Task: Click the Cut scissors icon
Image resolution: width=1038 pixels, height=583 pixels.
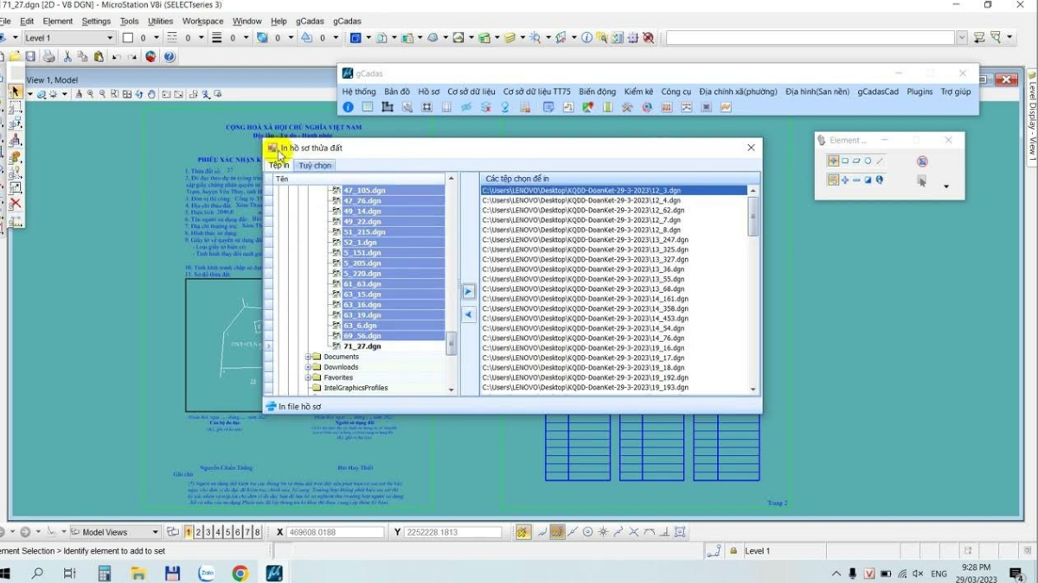Action: 67,57
